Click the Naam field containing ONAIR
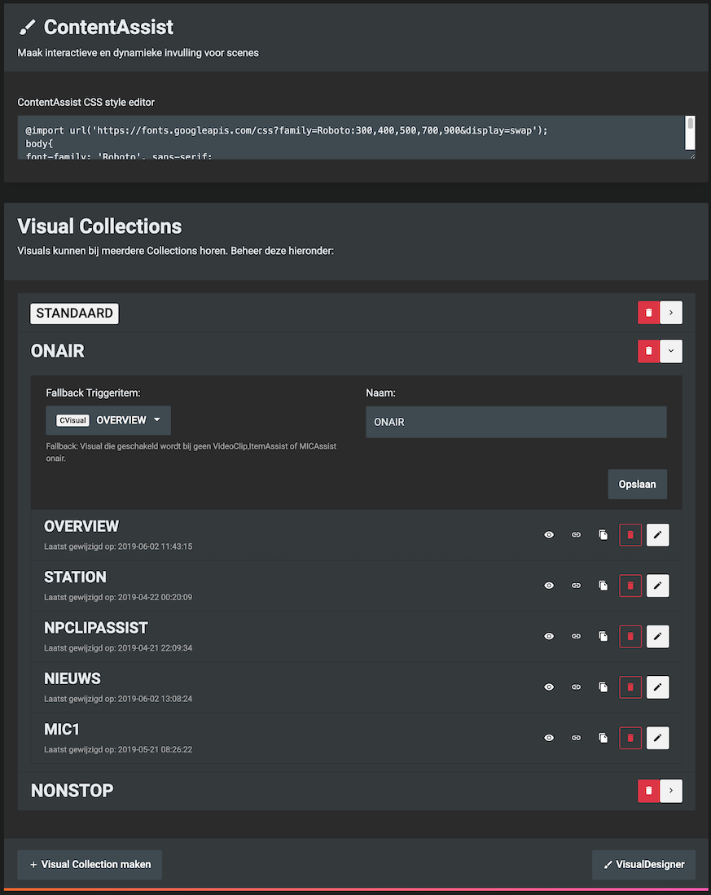This screenshot has width=711, height=895. 516,423
